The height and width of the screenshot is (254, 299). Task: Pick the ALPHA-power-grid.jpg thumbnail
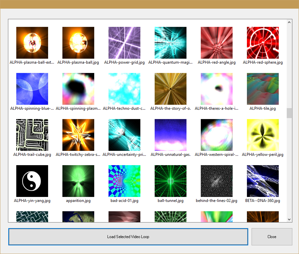pyautogui.click(x=124, y=43)
